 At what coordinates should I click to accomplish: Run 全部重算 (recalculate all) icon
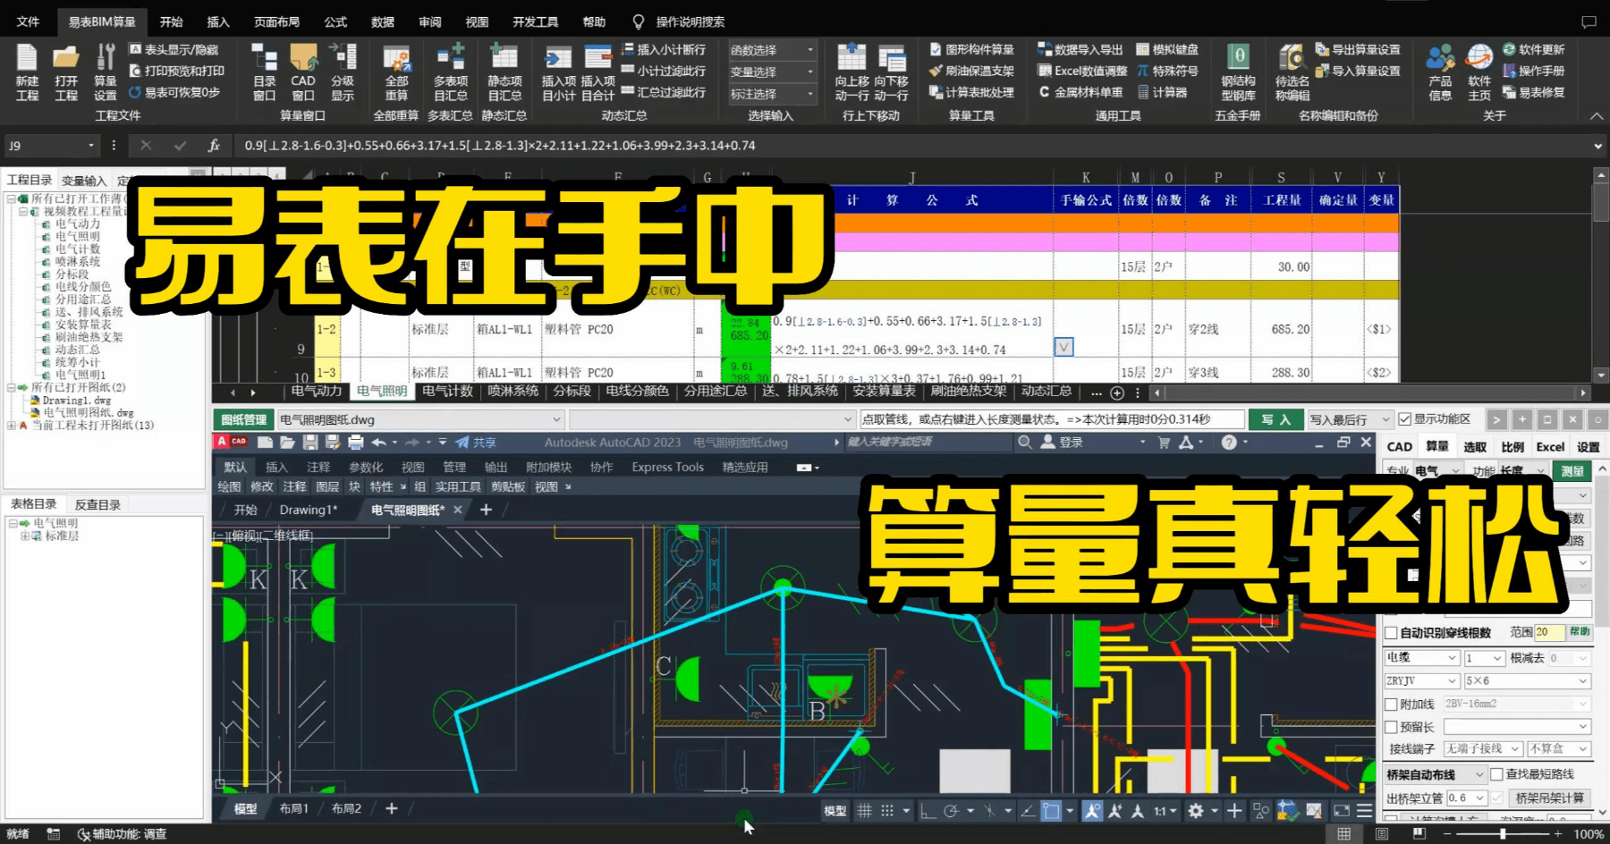pos(396,58)
